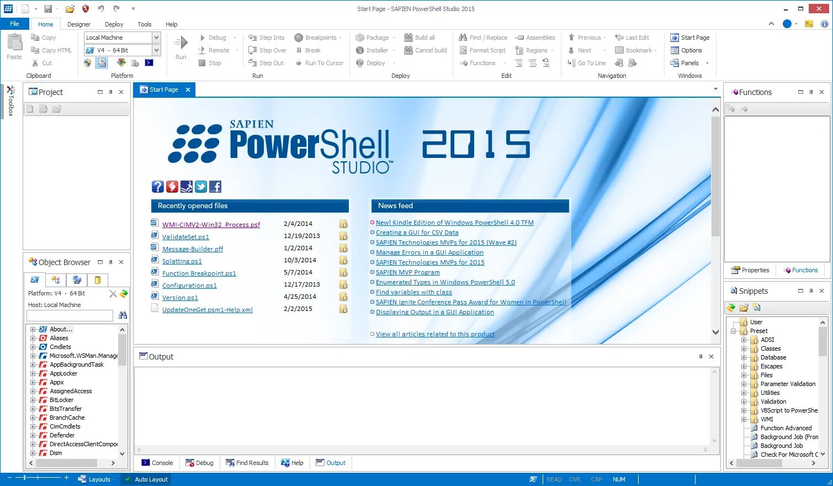The width and height of the screenshot is (833, 486).
Task: Open the Panels dropdown in Windows group
Action: coord(707,63)
